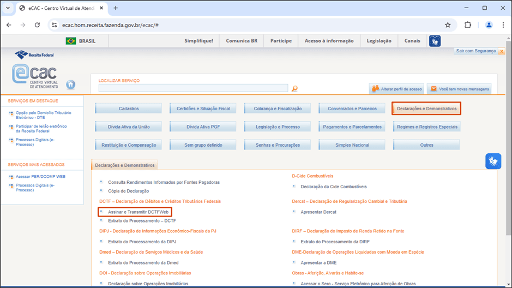
Task: Click the eCAC home icon
Action: 70,85
